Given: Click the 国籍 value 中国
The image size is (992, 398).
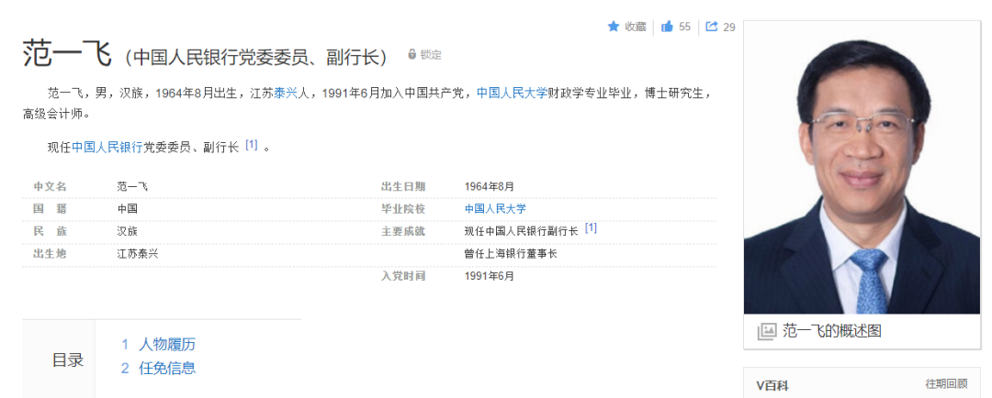Looking at the screenshot, I should click(x=127, y=209).
